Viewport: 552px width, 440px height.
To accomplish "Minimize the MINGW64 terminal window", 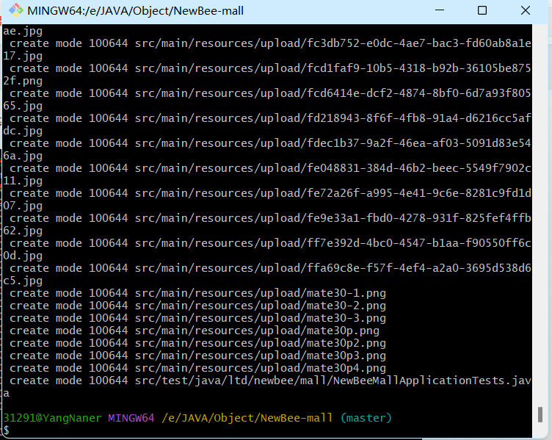I will (440, 11).
